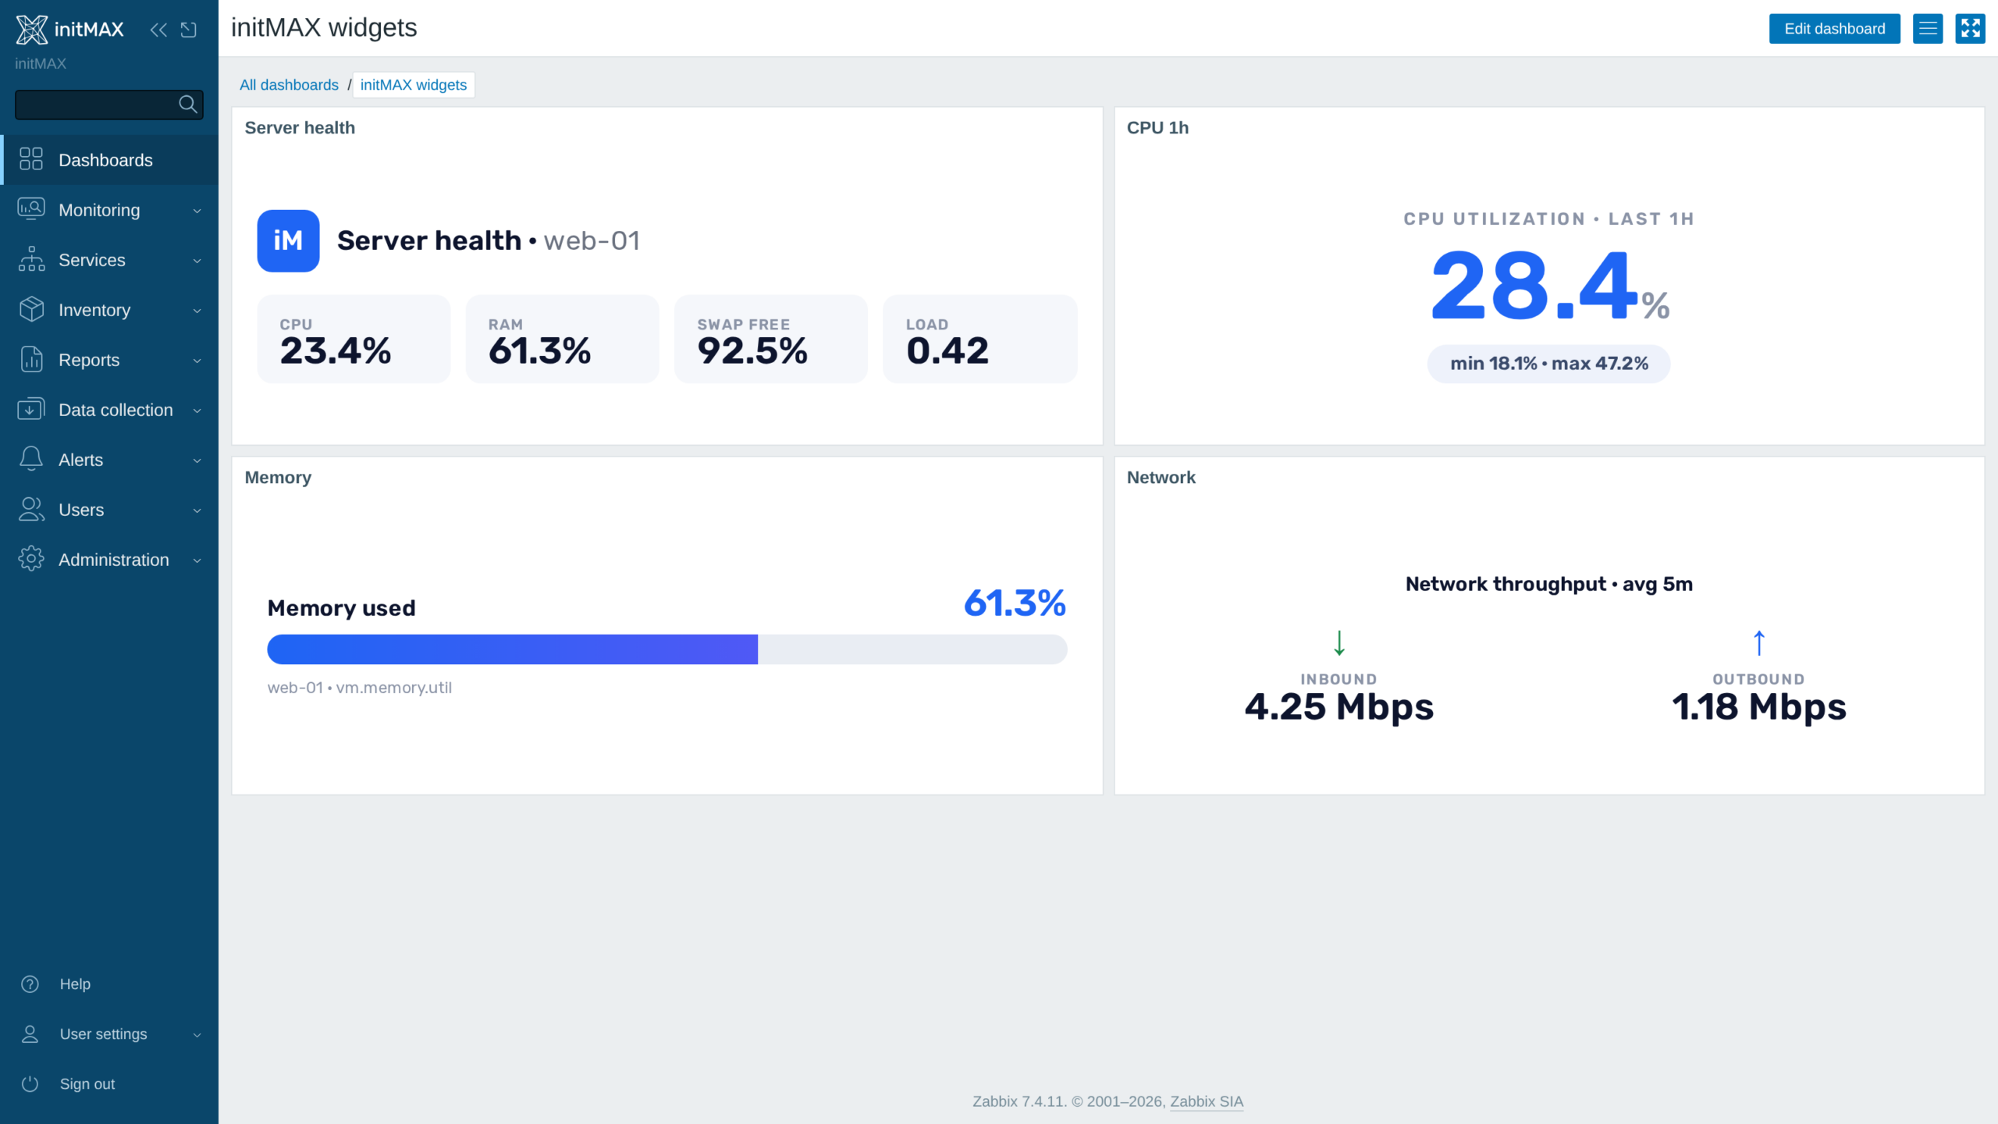Click the hide sidebar icon

click(189, 30)
